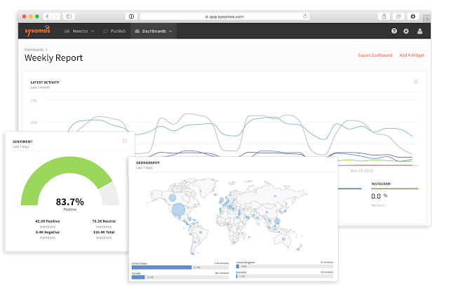The image size is (449, 285).
Task: Click the Canada mentions bar
Action: [x=180, y=277]
